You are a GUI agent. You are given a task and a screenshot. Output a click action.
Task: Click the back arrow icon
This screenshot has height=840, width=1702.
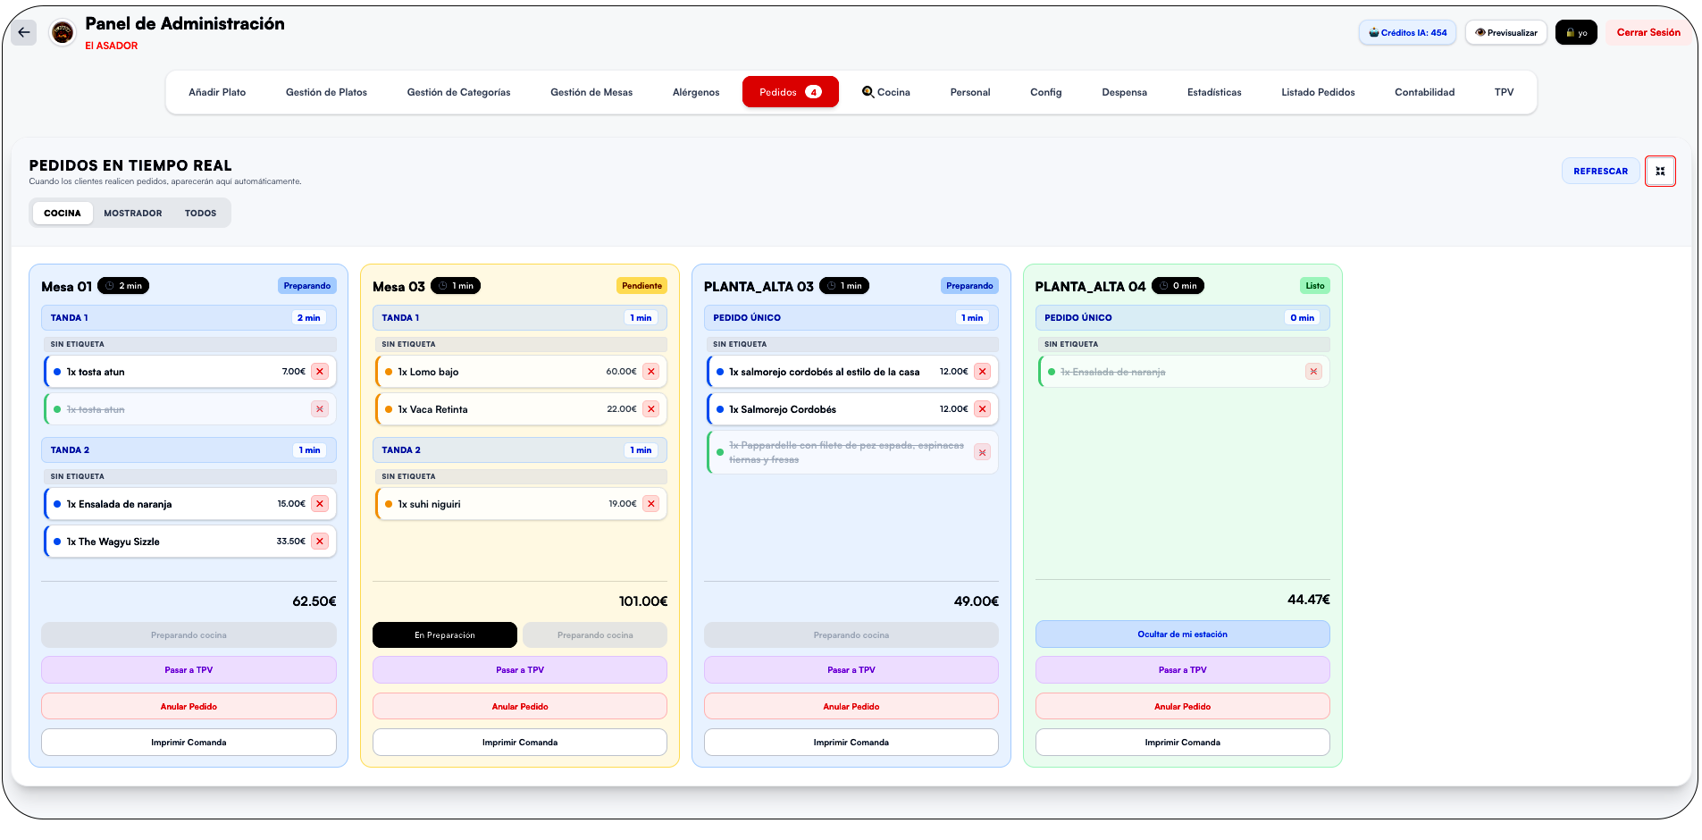[x=24, y=32]
